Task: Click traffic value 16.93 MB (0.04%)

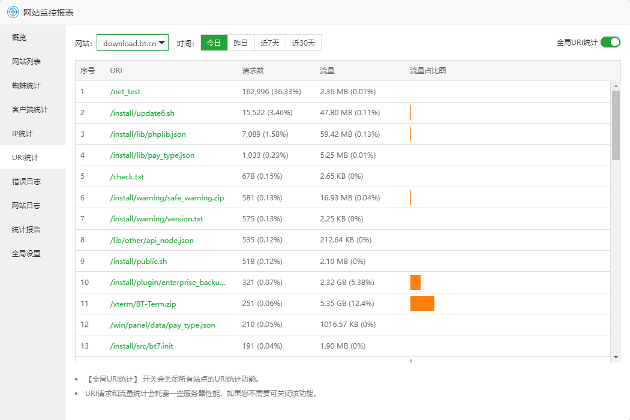Action: (x=350, y=198)
